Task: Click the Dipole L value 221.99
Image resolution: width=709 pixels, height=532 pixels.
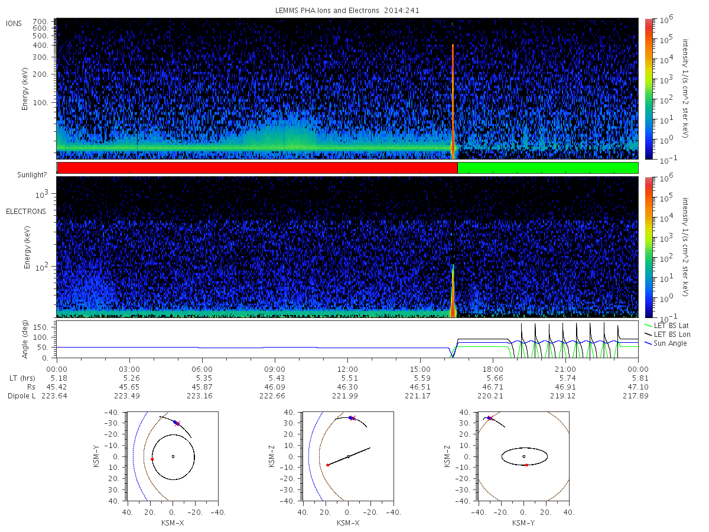Action: (347, 395)
